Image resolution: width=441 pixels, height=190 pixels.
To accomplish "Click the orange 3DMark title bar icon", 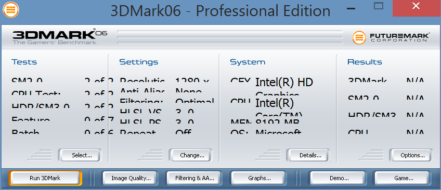I will click(11, 9).
